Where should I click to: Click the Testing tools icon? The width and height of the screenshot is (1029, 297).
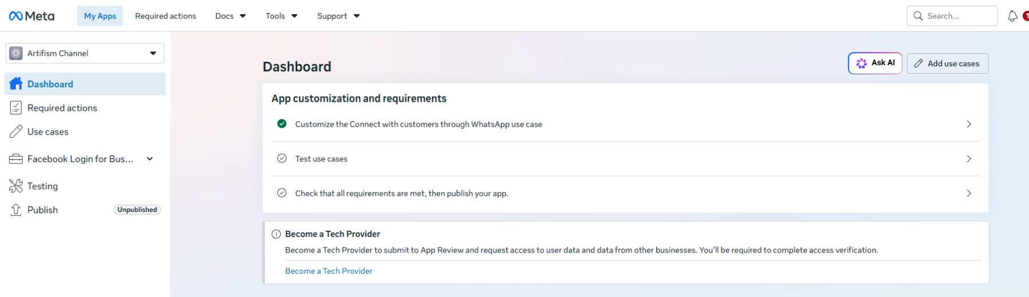coord(16,186)
